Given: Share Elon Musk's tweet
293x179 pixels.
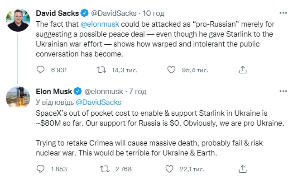Looking at the screenshot, I should point(243,169).
